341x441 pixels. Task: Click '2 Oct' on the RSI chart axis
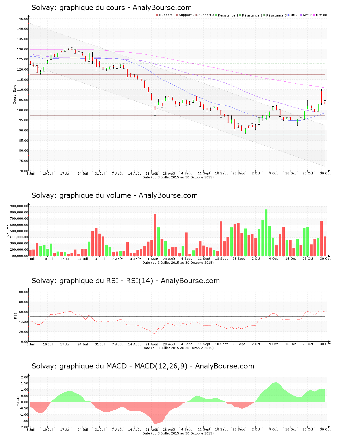[x=256, y=344]
